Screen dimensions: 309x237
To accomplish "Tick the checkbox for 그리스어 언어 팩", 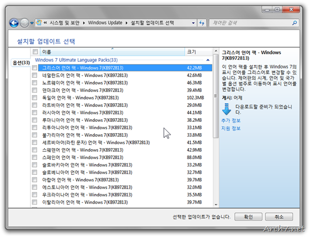I will (35, 68).
